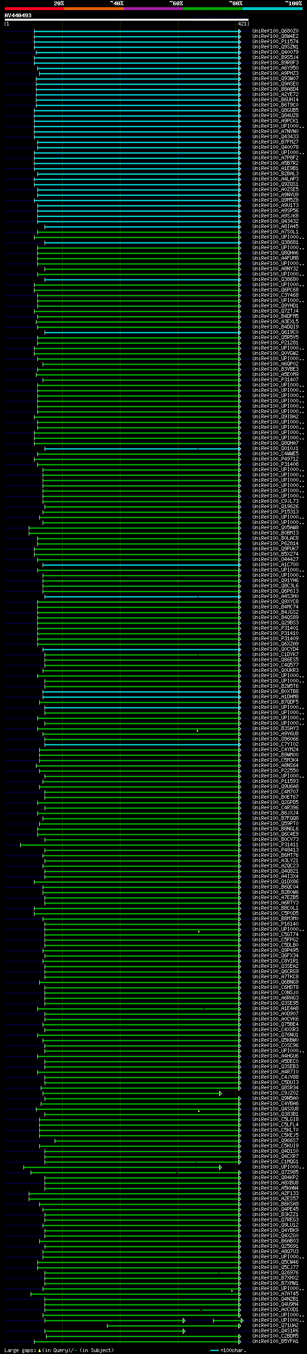Image resolution: width=307 pixels, height=1354 pixels.
Task: Select hit label UniRef100_Q43433
Action: [x=275, y=137]
